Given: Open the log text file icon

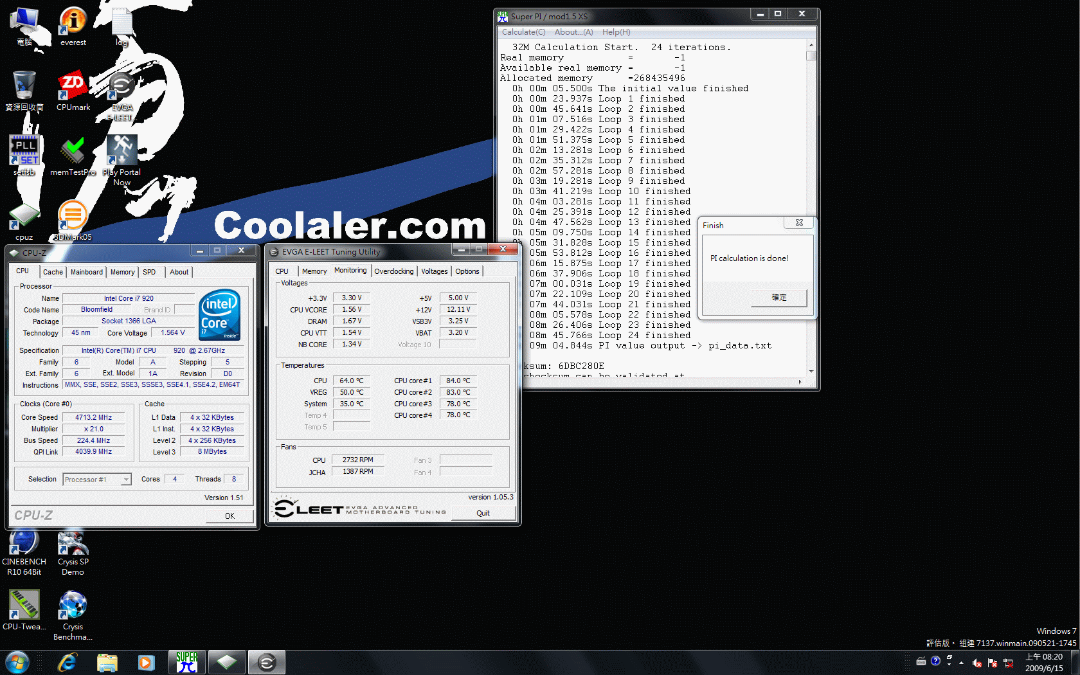Looking at the screenshot, I should pos(122,27).
